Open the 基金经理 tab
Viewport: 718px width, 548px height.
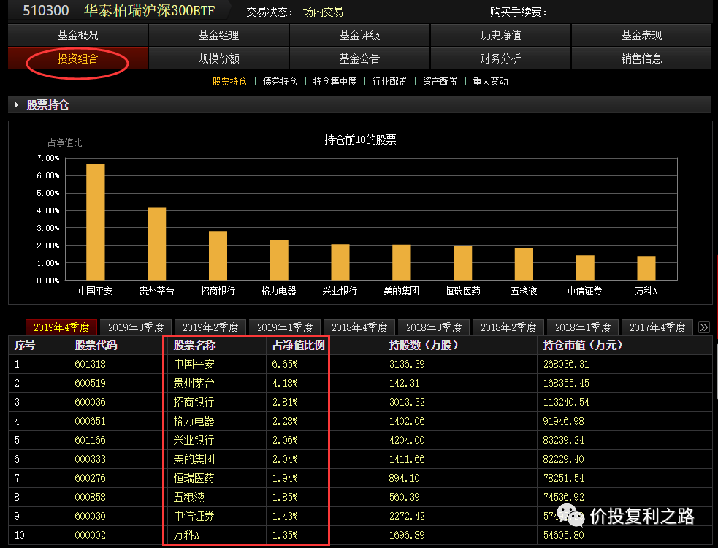coord(218,35)
